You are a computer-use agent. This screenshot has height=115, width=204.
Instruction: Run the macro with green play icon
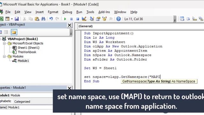65,19
